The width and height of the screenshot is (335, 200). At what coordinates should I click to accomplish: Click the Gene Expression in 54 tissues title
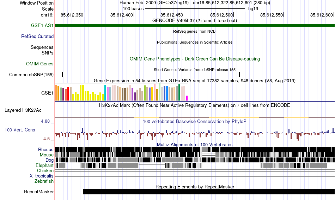click(195, 81)
